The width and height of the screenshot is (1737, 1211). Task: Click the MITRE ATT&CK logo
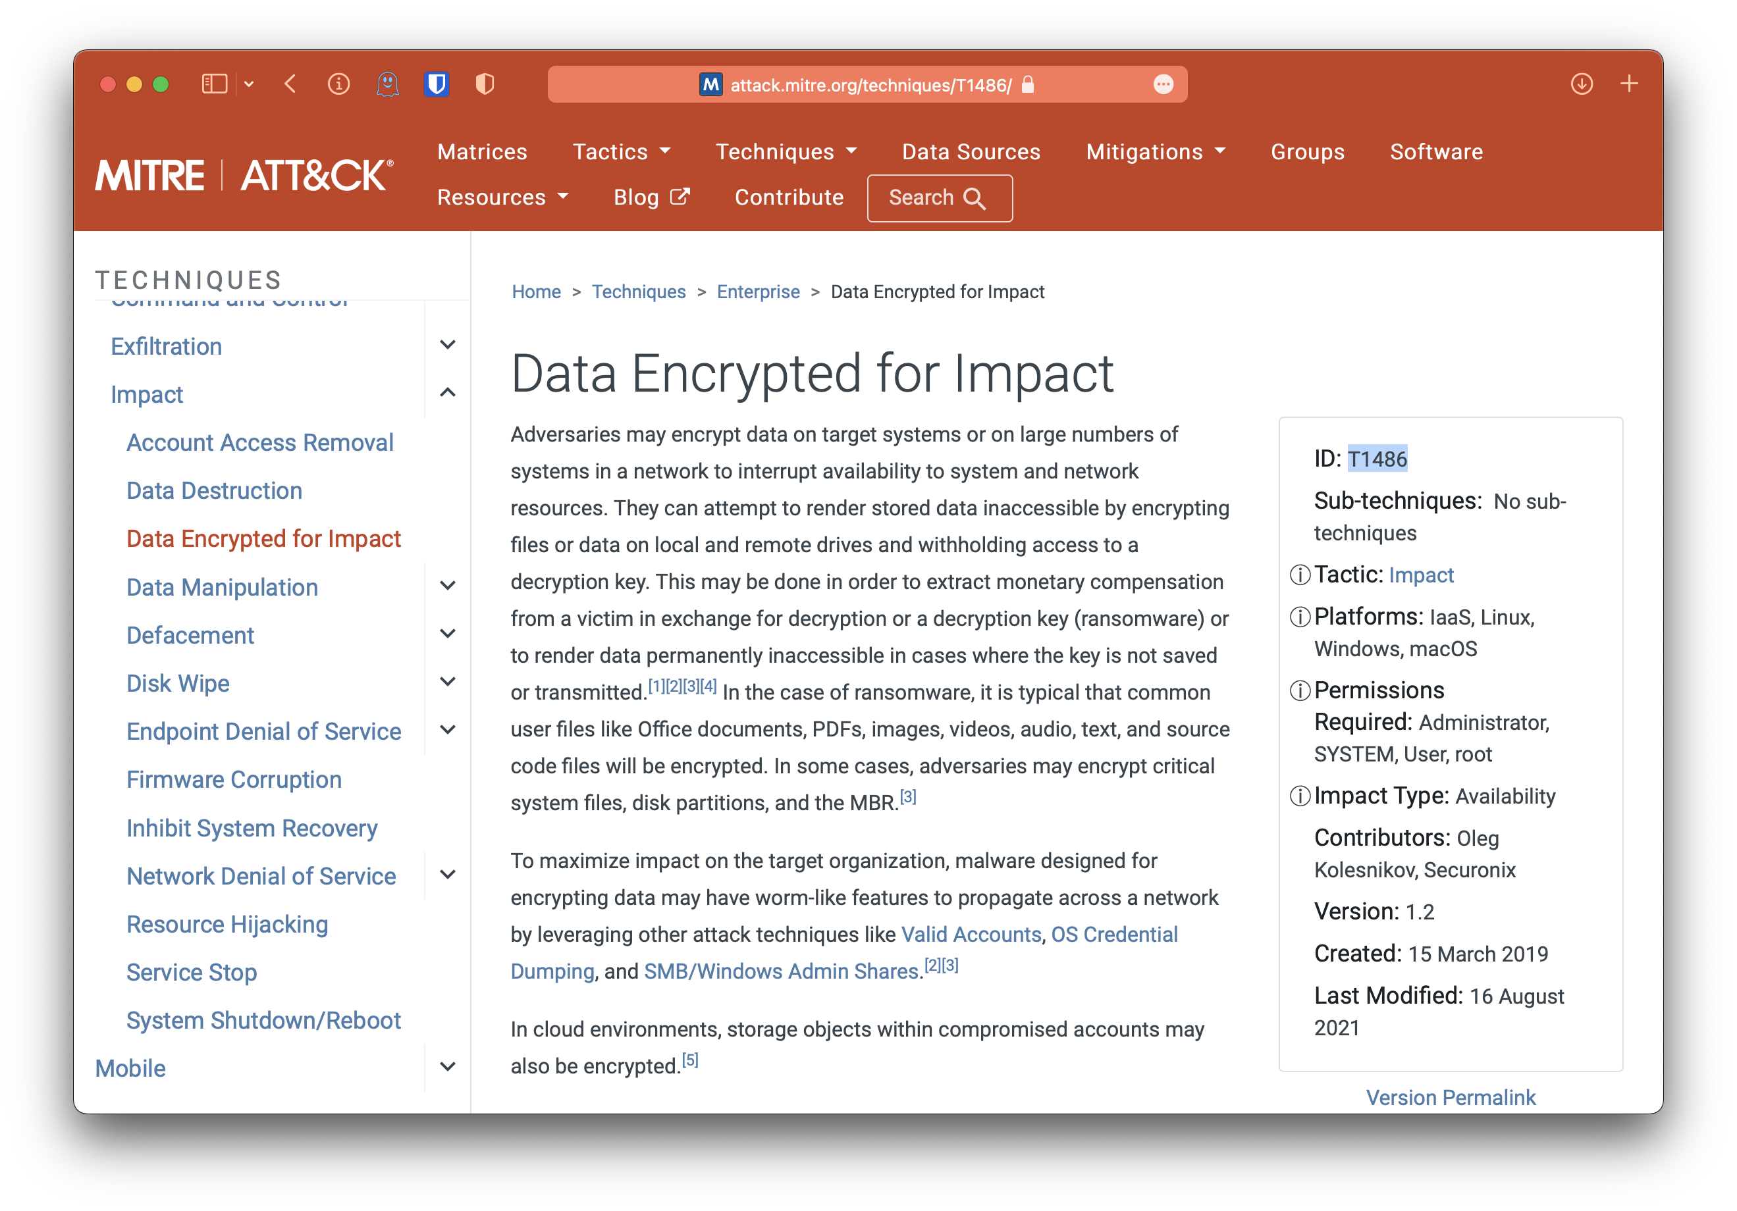(244, 176)
